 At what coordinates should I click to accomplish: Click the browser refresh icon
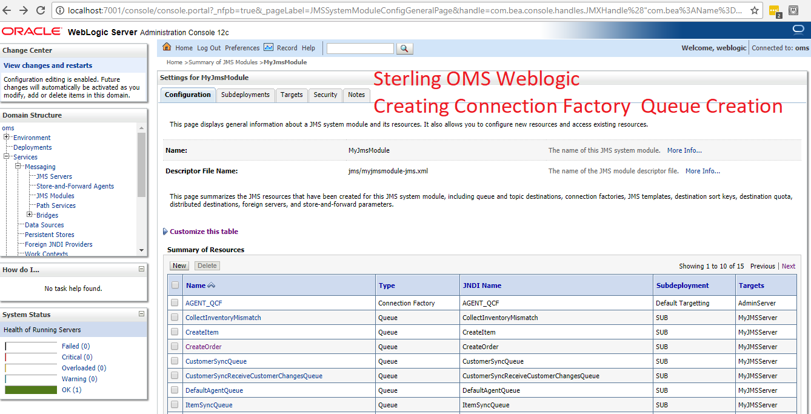[39, 10]
